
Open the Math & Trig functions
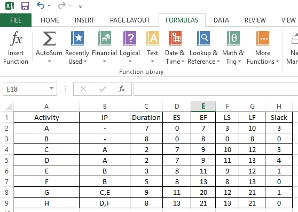pos(233,48)
